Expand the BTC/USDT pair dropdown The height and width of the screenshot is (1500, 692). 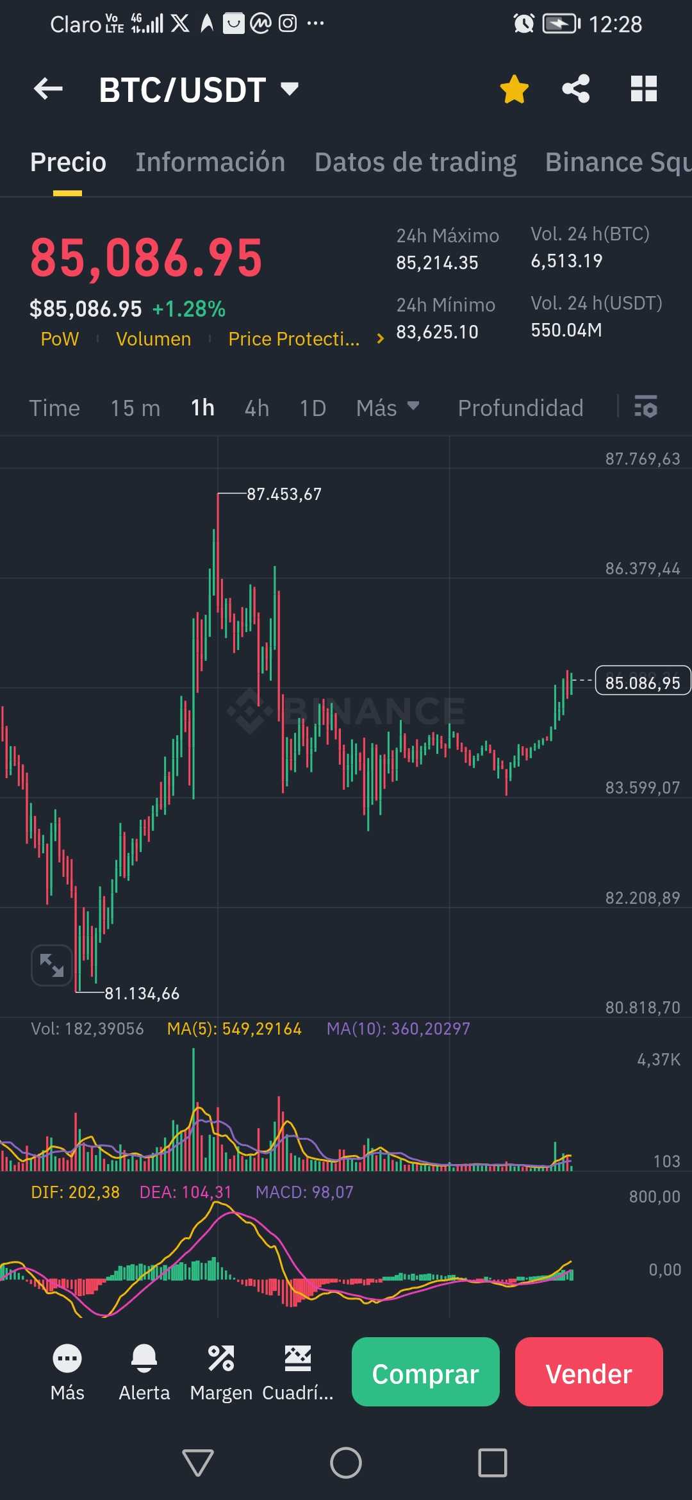pos(290,88)
